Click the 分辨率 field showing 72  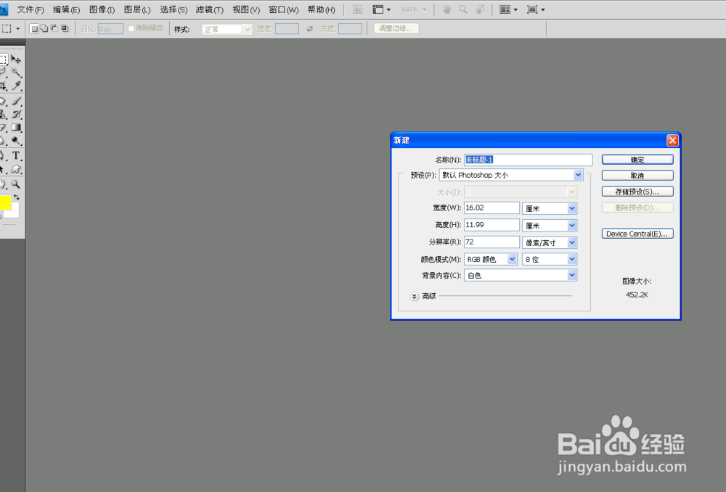[492, 242]
